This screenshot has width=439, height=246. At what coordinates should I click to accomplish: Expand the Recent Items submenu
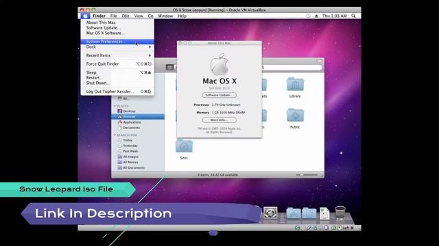(x=117, y=55)
